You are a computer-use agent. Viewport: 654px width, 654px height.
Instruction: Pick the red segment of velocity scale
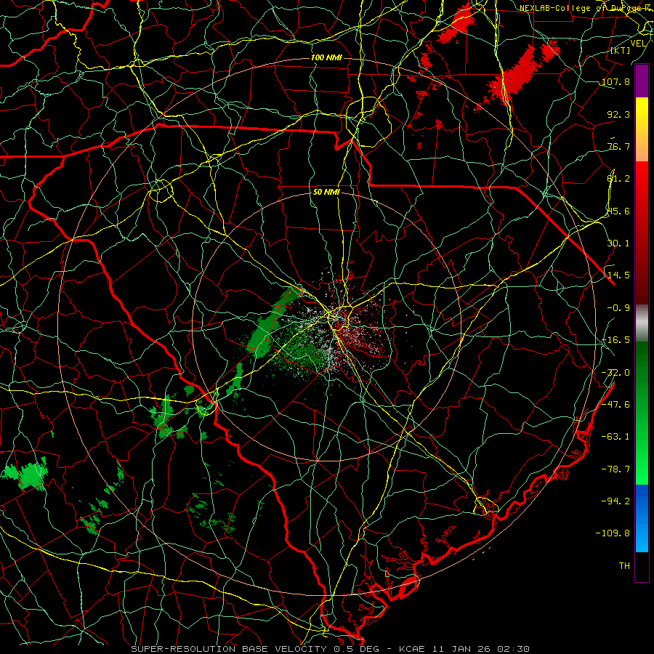642,233
